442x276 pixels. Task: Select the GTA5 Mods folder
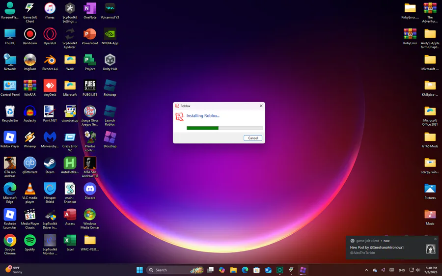tap(430, 140)
